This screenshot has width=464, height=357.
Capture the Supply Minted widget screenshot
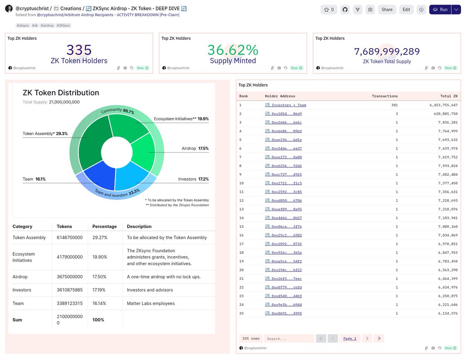point(279,68)
